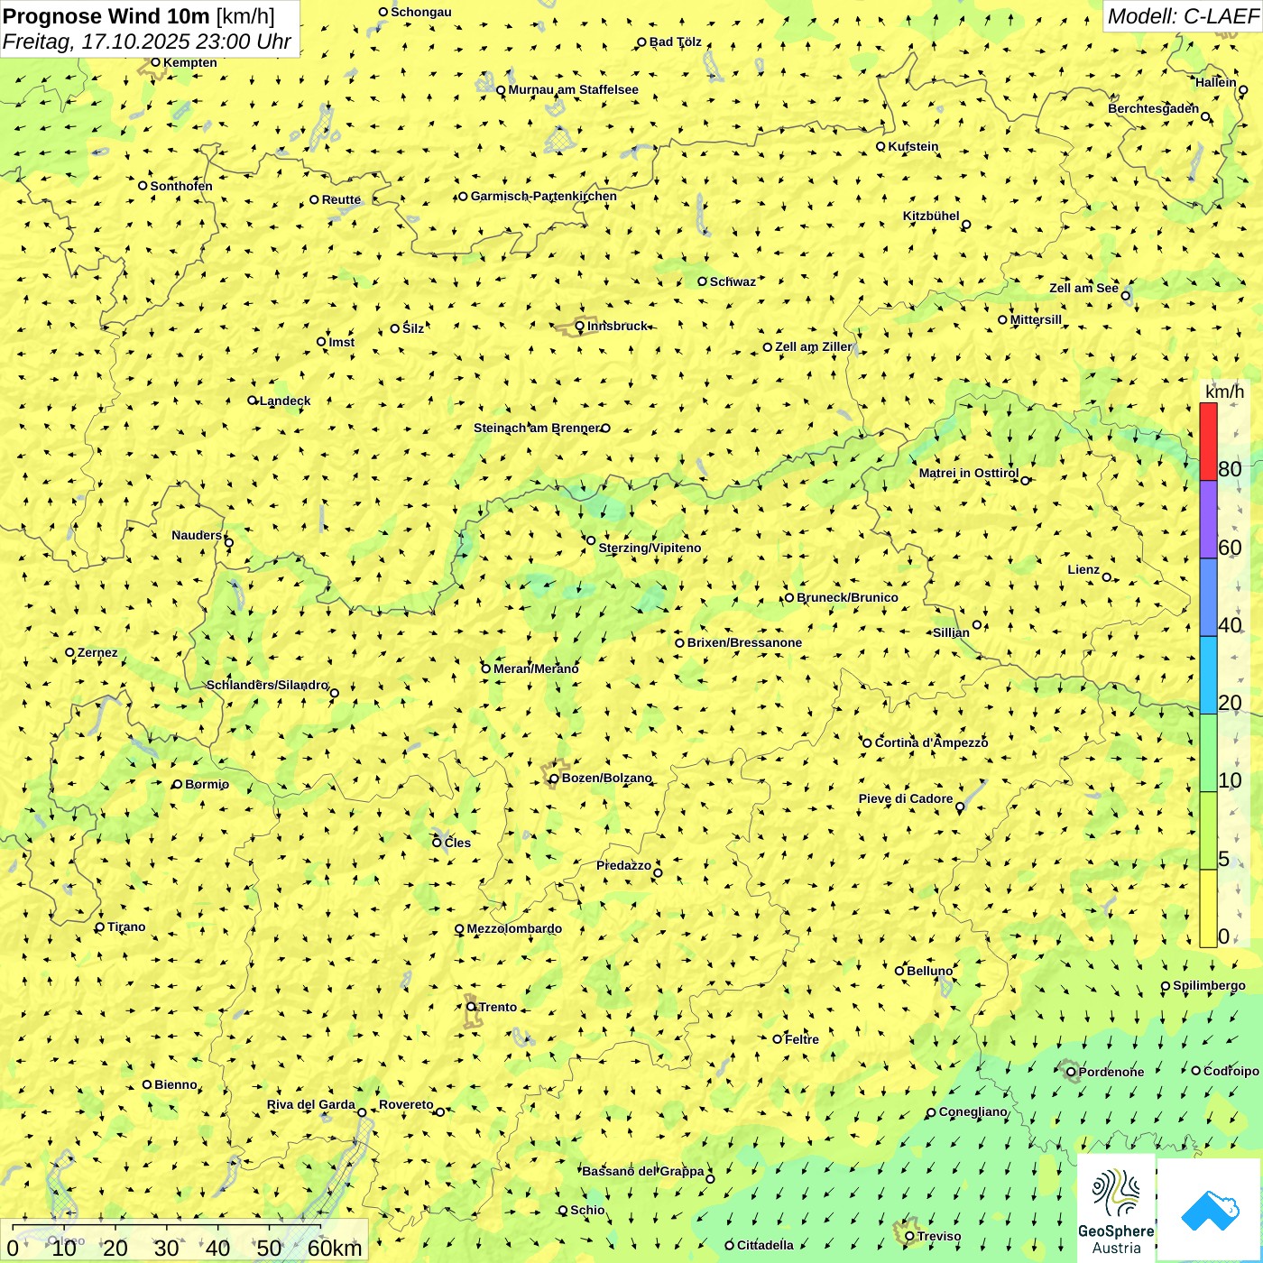Image resolution: width=1263 pixels, height=1263 pixels.
Task: Click the red 80 km/h legend color
Action: pos(1208,441)
